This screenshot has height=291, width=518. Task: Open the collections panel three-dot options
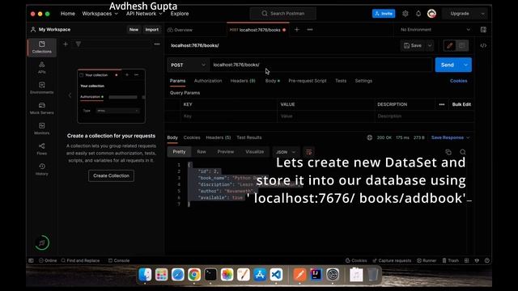click(157, 44)
